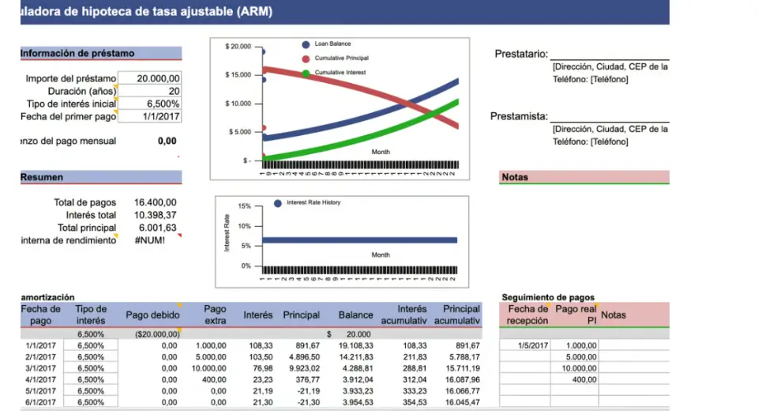Click the Cumulative Interest green legend marker
Image resolution: width=758 pixels, height=411 pixels.
tap(306, 73)
